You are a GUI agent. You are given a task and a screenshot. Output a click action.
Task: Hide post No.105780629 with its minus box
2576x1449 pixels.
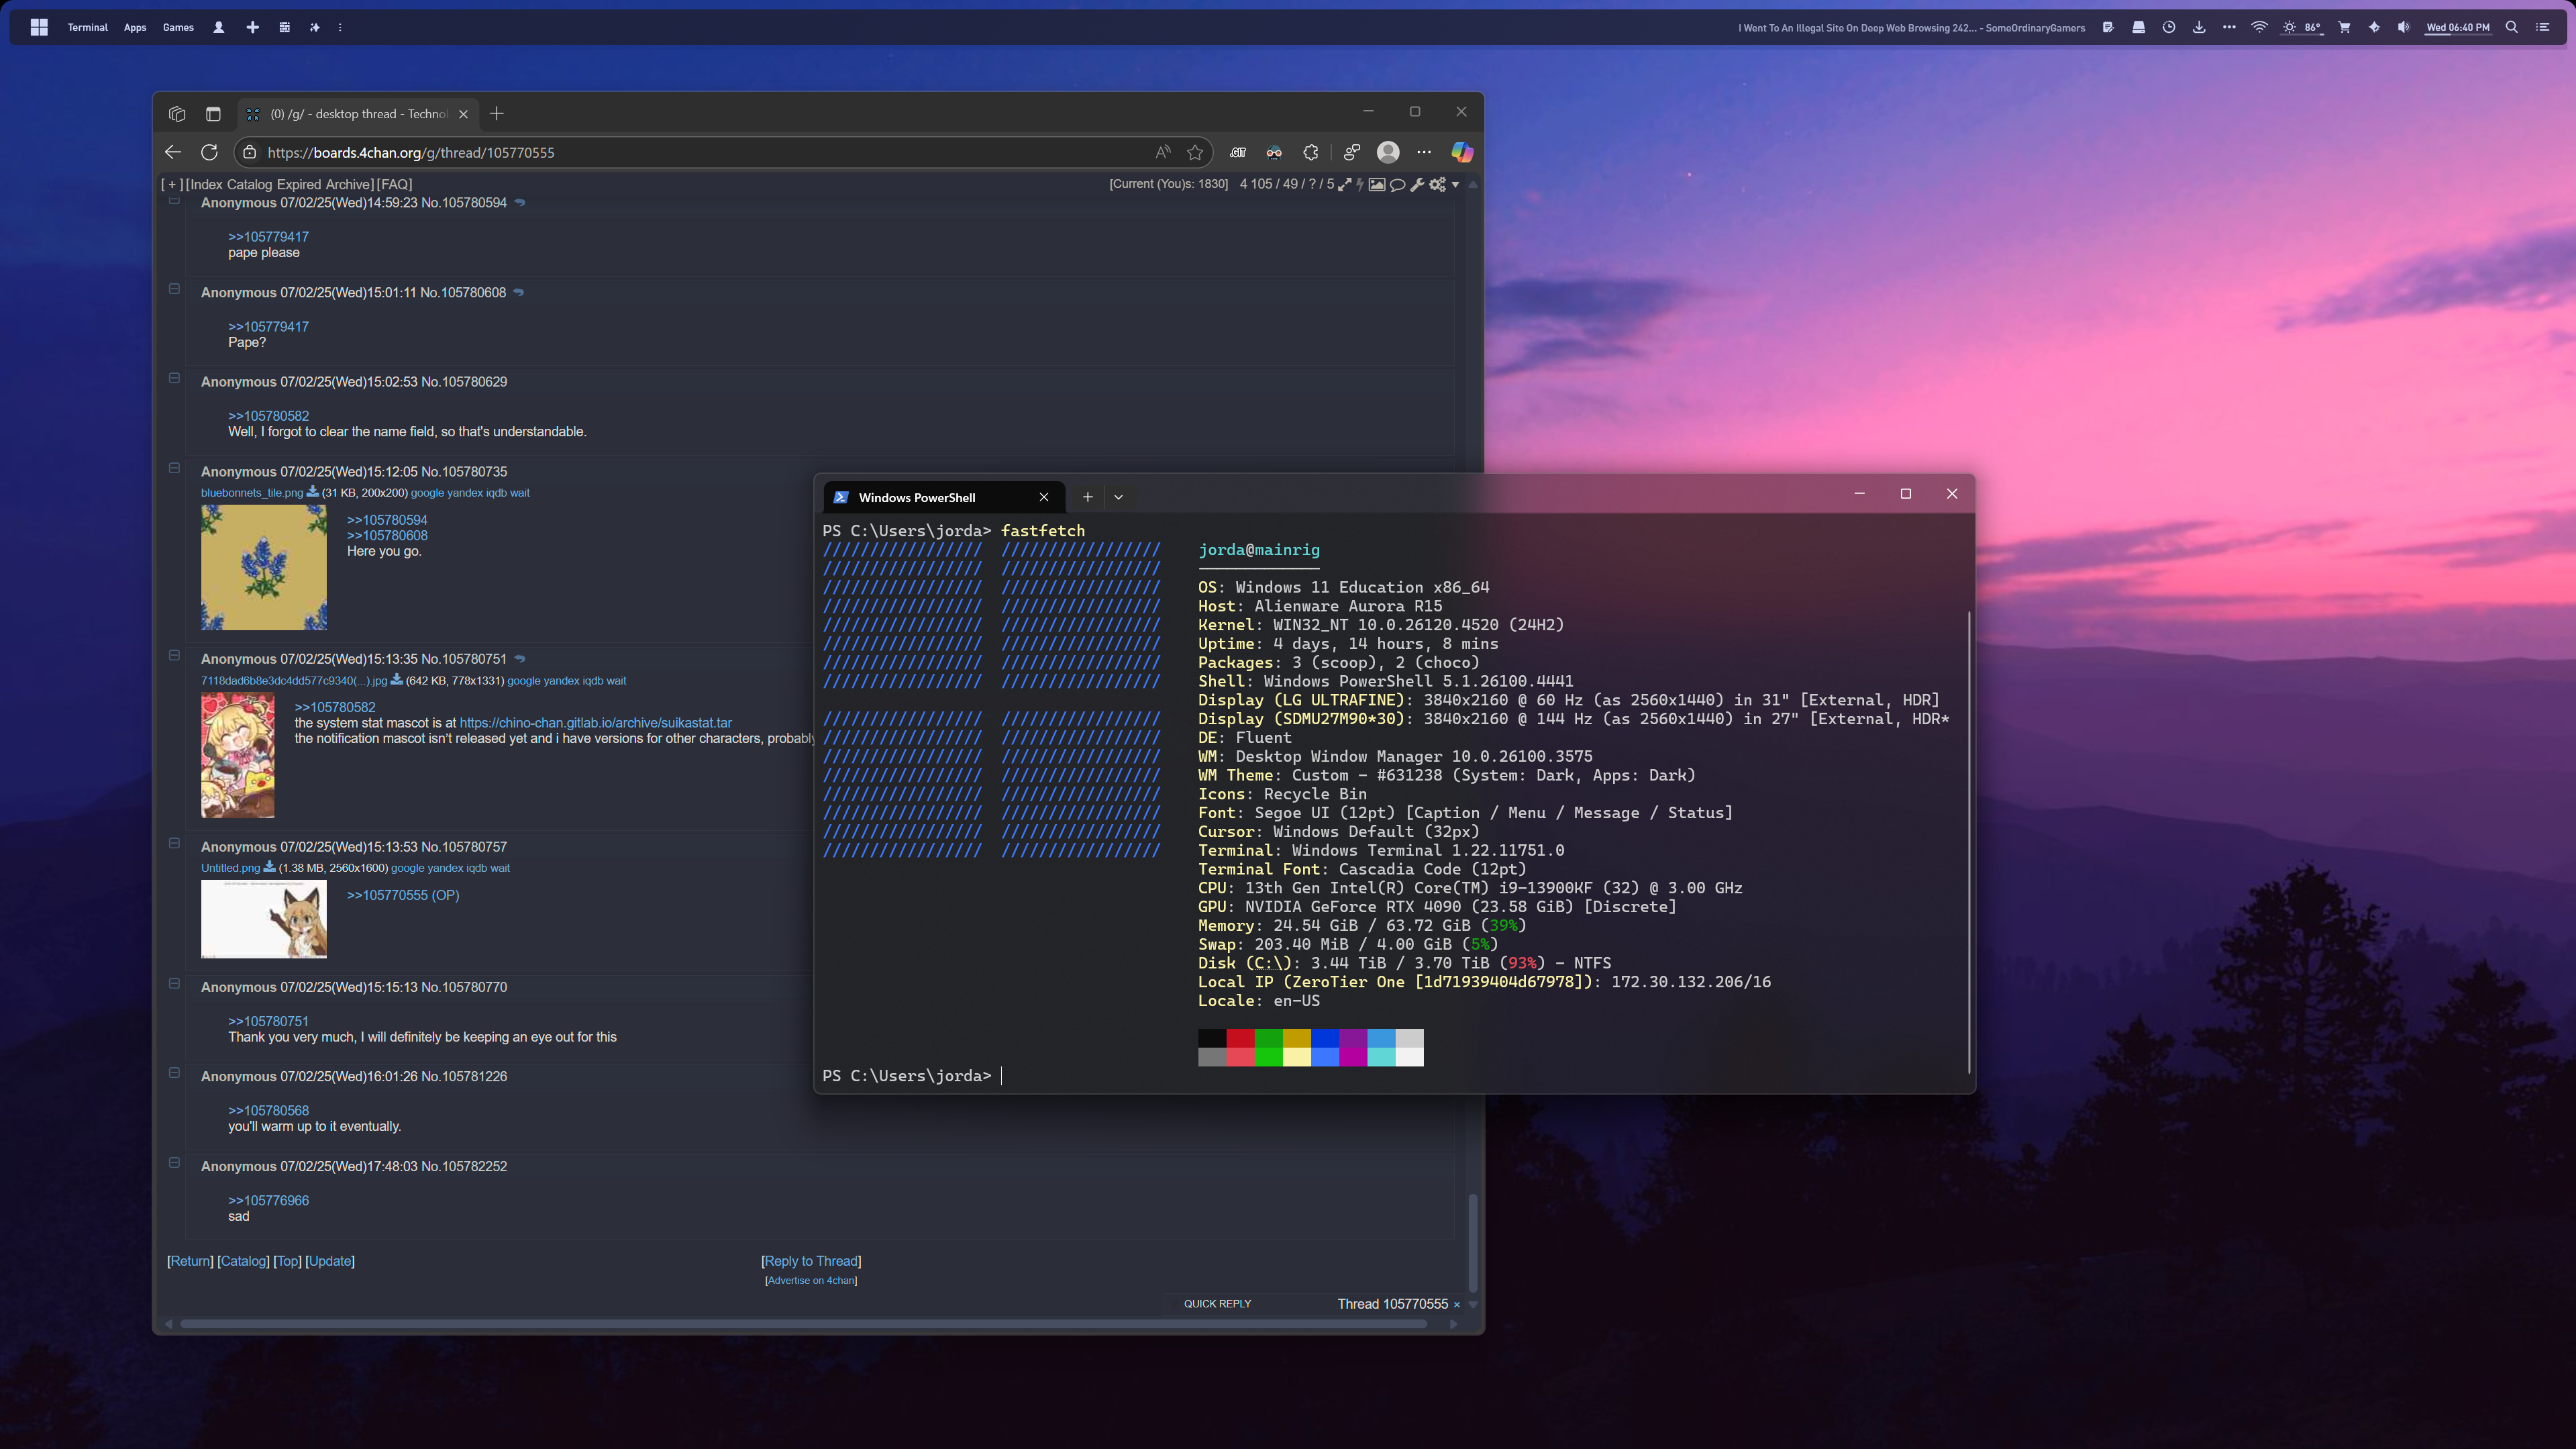tap(174, 378)
